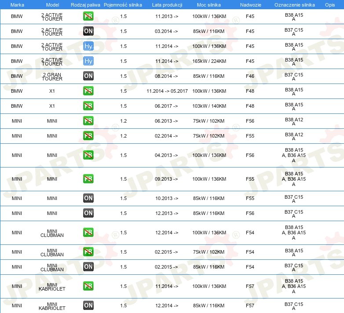
Task: Select the 165kW / 224KM power cell
Action: pyautogui.click(x=209, y=61)
